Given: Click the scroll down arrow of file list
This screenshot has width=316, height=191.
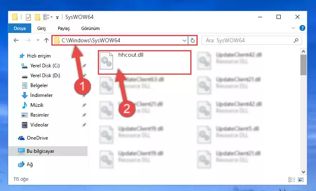Looking at the screenshot, I should 303,172.
